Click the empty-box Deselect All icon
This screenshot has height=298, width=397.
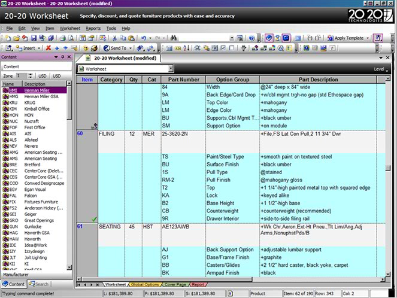231,48
